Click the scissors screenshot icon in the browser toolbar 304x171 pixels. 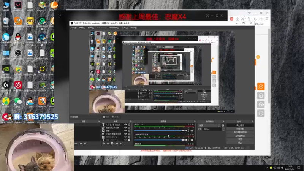tap(243, 19)
